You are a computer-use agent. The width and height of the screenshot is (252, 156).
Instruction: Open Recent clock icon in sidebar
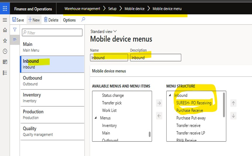point(5,51)
